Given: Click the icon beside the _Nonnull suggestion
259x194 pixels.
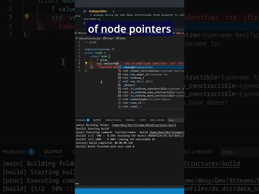Looking at the screenshot, I should click(120, 85).
